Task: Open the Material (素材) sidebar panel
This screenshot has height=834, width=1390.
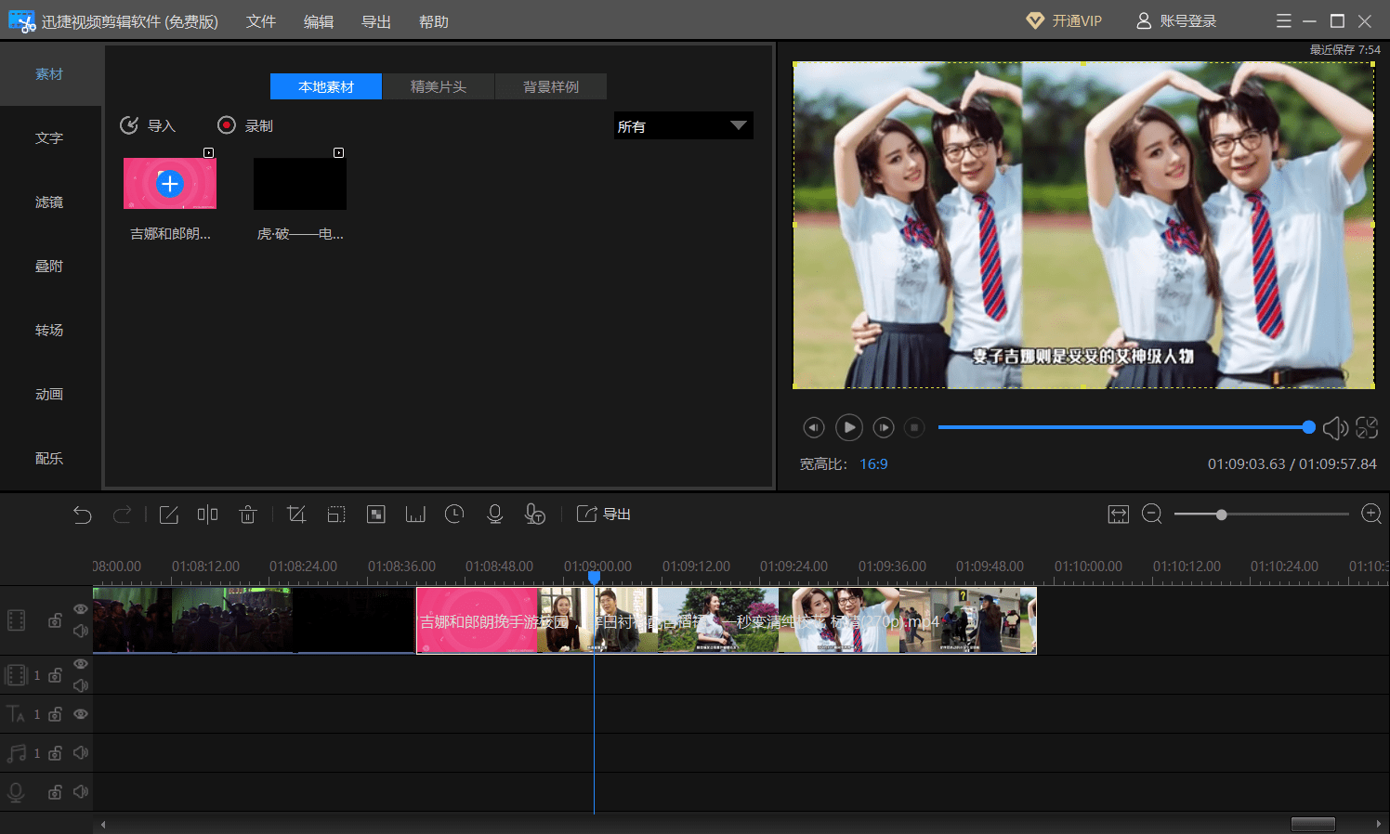Action: 50,74
